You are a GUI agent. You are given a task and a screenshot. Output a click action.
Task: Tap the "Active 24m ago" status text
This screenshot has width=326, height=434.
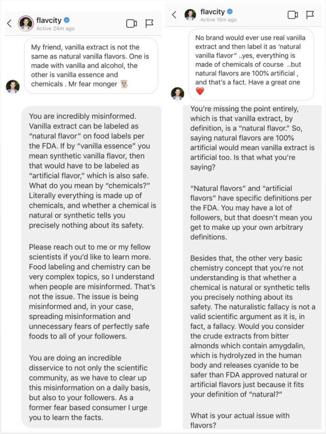point(55,29)
